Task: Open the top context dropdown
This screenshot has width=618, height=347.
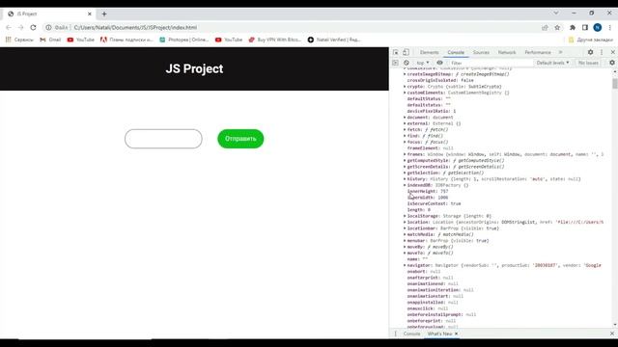Action: click(x=423, y=63)
